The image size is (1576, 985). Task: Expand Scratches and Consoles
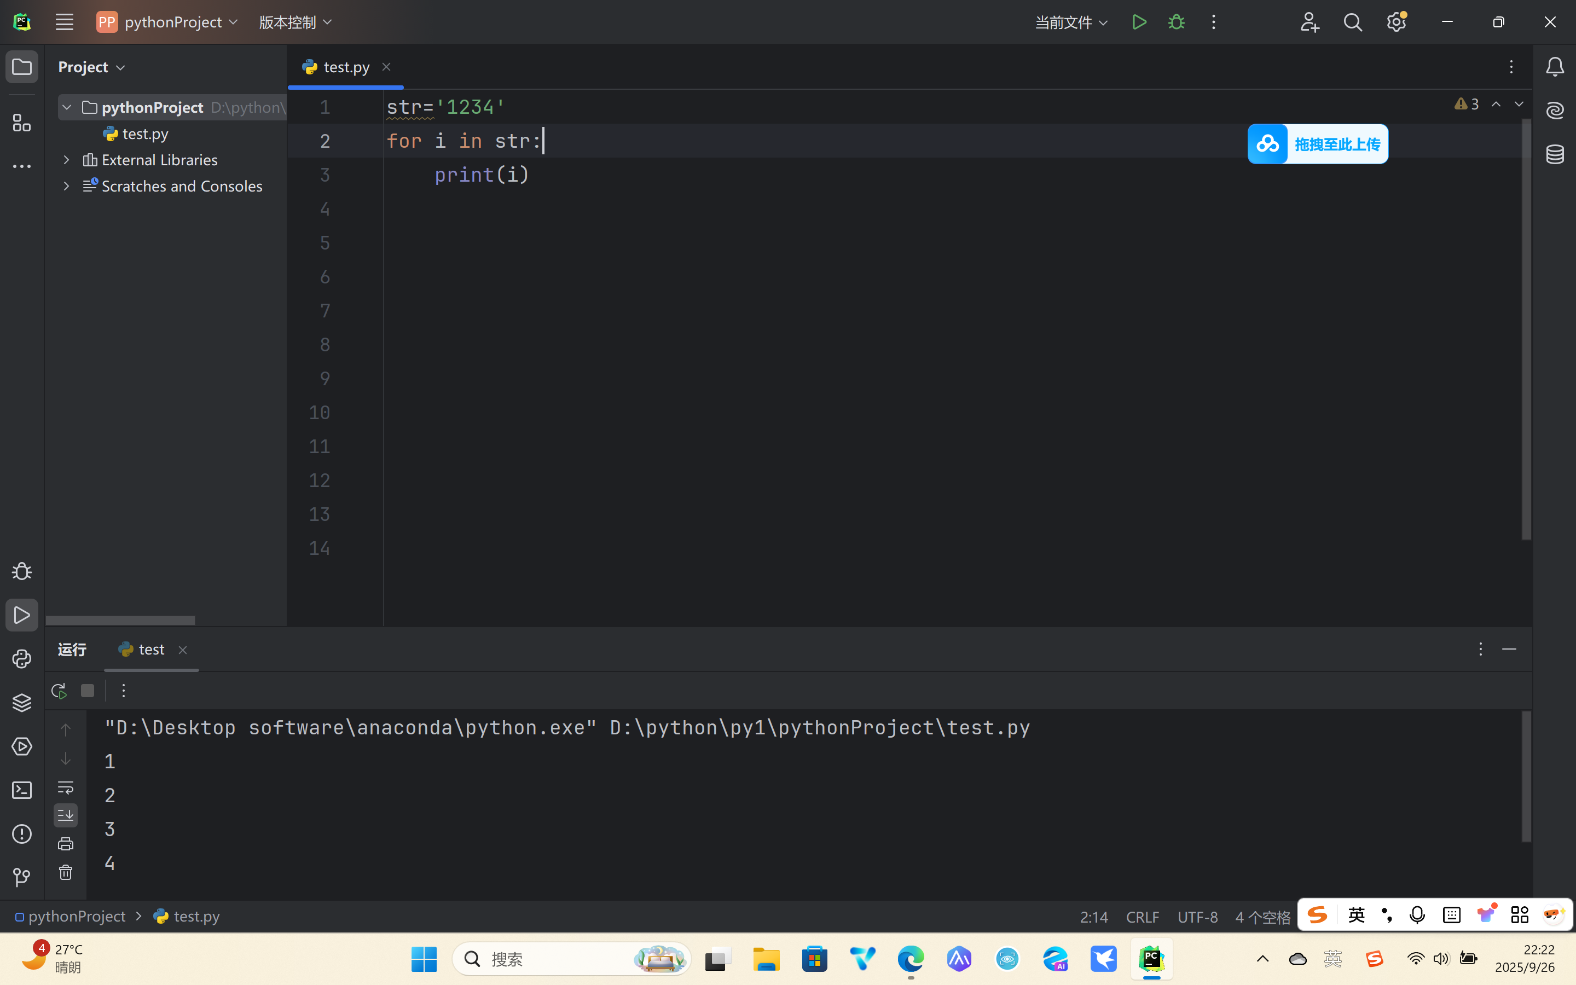tap(66, 186)
